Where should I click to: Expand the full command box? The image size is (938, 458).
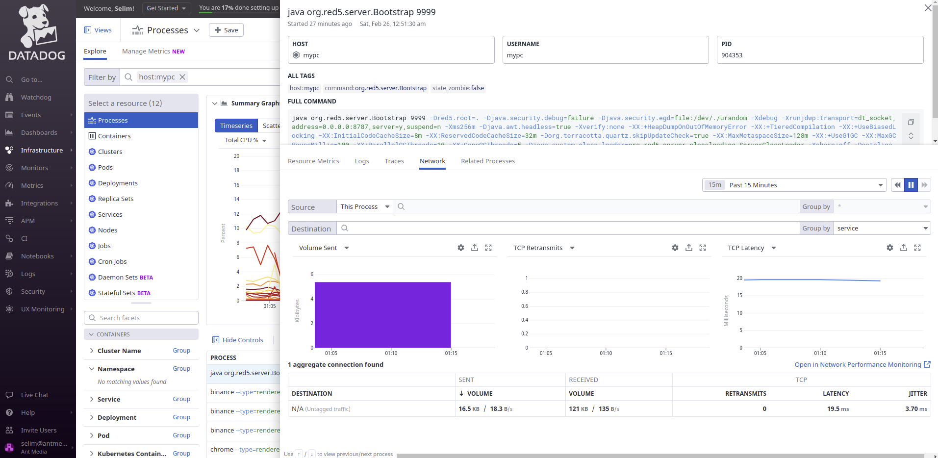(911, 136)
